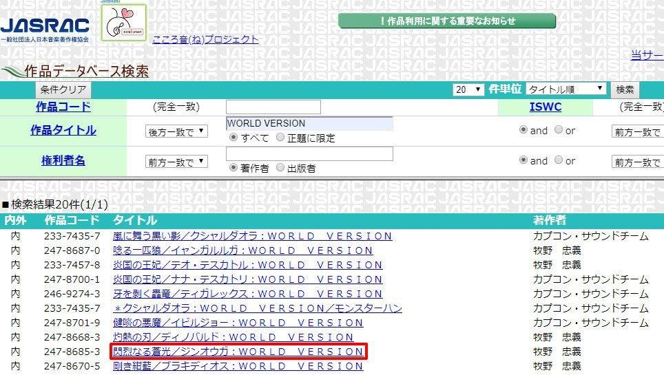Open the right-side 前方一致で dropdown in title row

638,131
